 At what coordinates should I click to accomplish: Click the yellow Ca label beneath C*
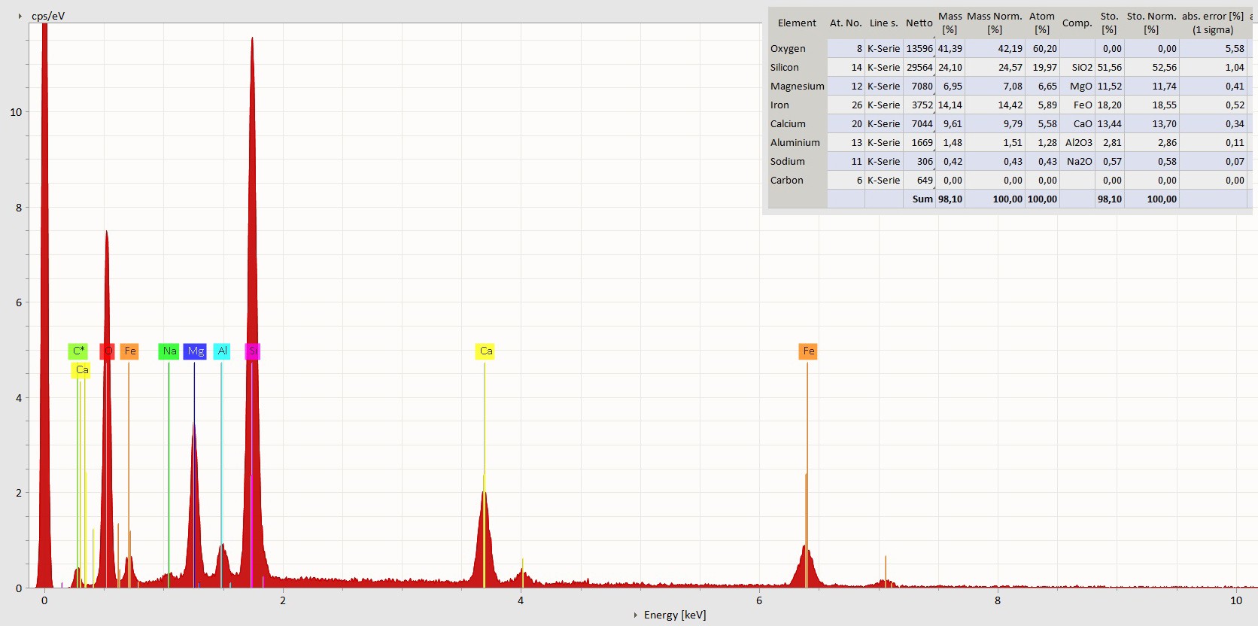pos(82,370)
